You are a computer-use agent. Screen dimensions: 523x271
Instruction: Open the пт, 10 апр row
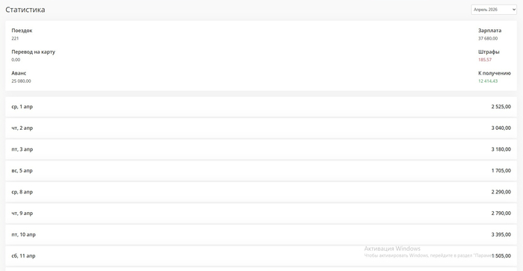[261, 234]
